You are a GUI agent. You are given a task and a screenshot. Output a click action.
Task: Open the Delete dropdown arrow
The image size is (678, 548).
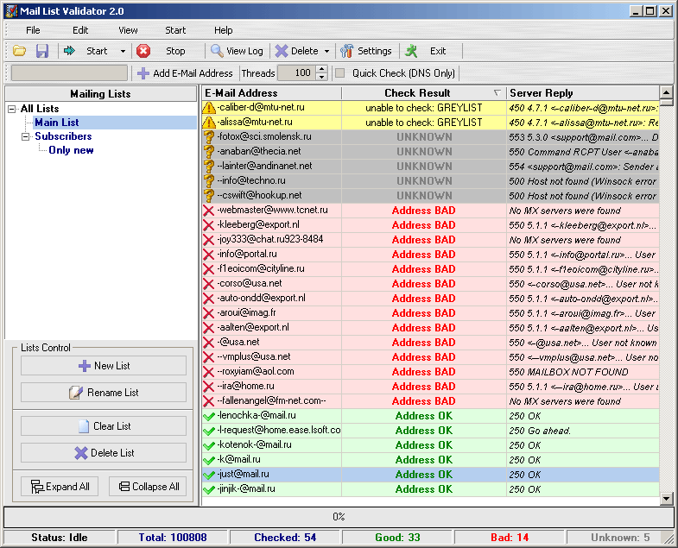tap(326, 51)
